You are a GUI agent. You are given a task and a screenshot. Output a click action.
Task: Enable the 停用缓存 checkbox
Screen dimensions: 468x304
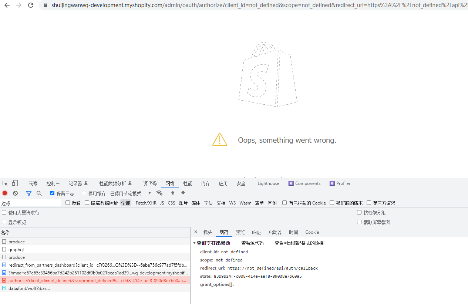84,193
